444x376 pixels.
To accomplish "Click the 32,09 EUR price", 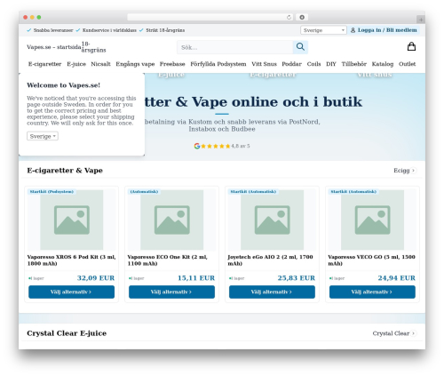I will click(x=96, y=278).
